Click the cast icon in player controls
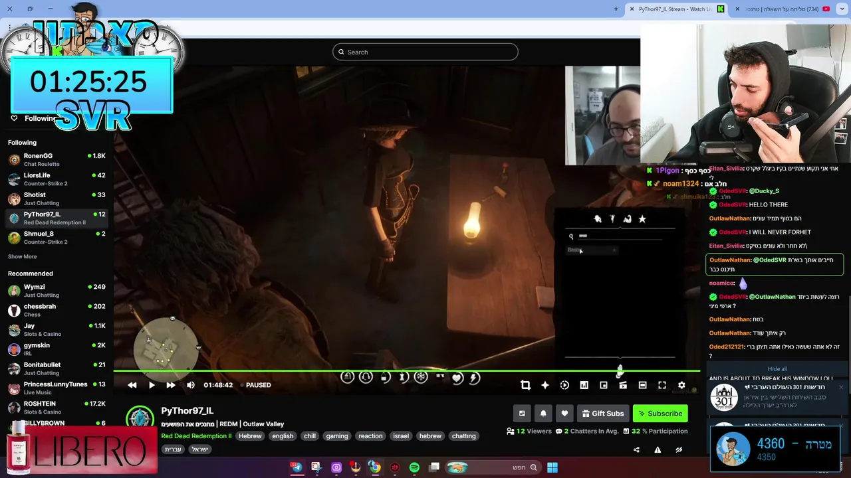The image size is (851, 478). (623, 385)
